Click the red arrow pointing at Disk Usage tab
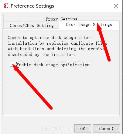Viewport: 123px width, 134px height. pos(104,42)
